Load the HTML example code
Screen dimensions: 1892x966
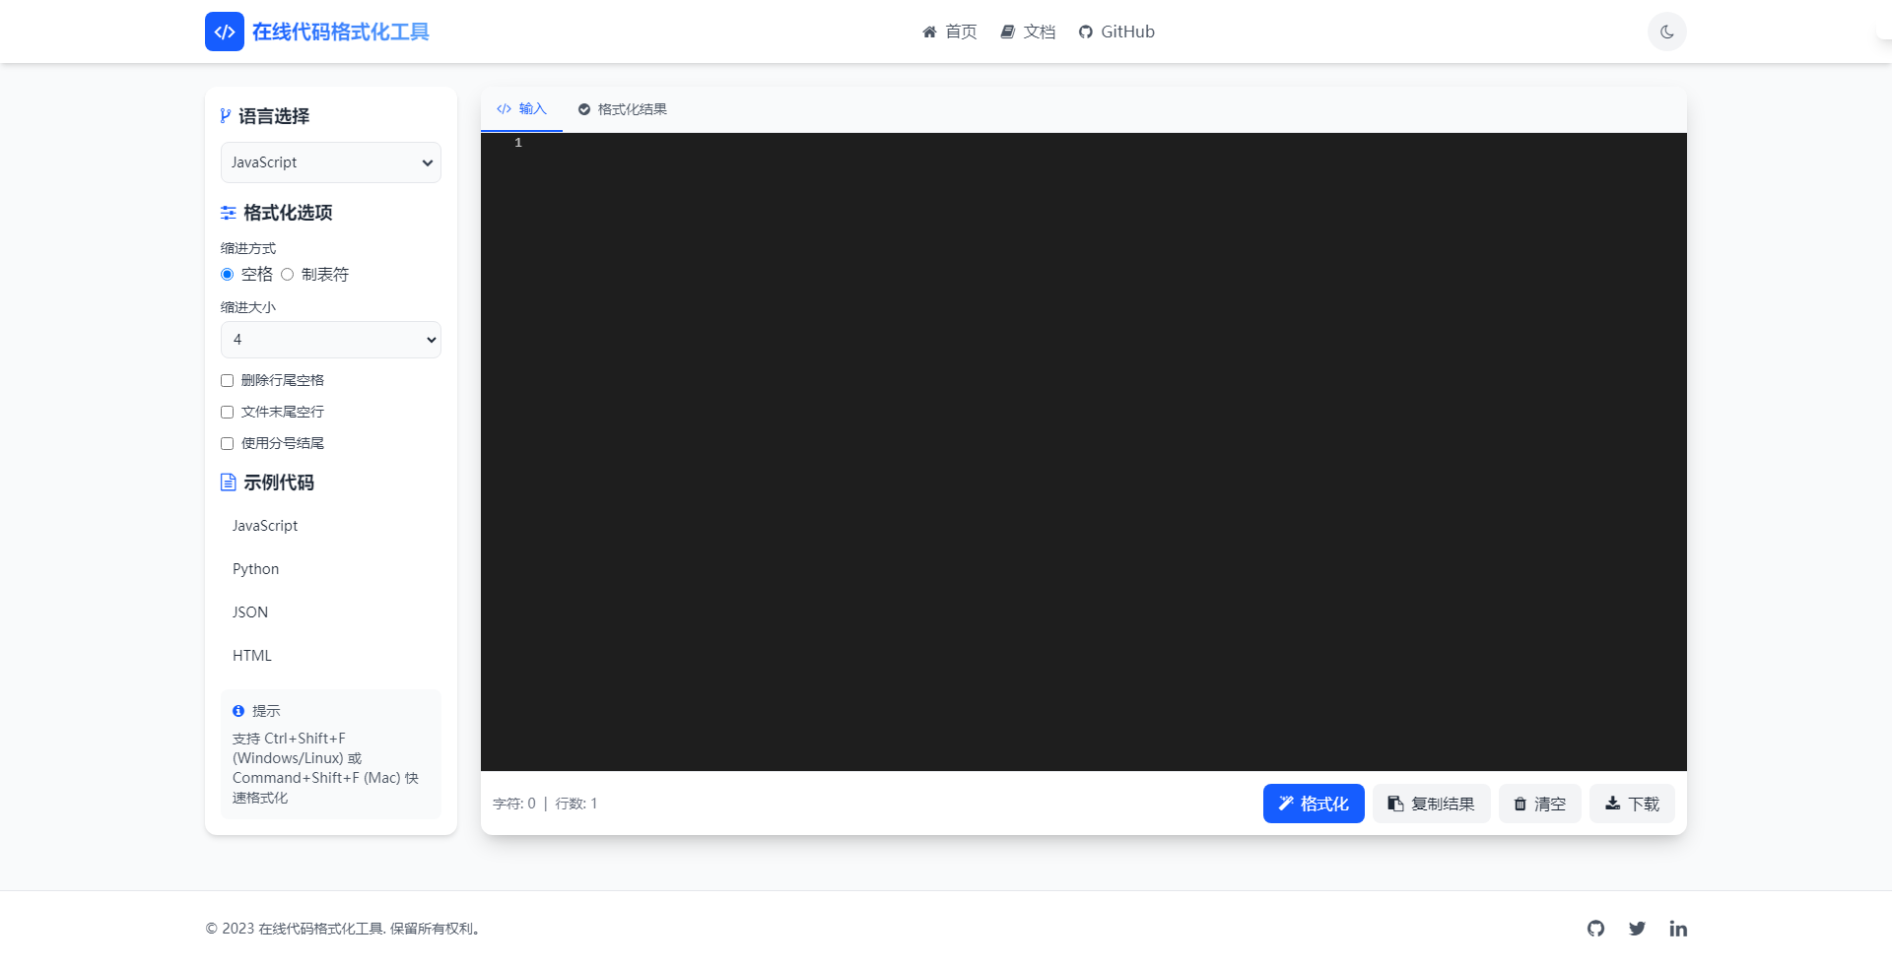[331, 656]
